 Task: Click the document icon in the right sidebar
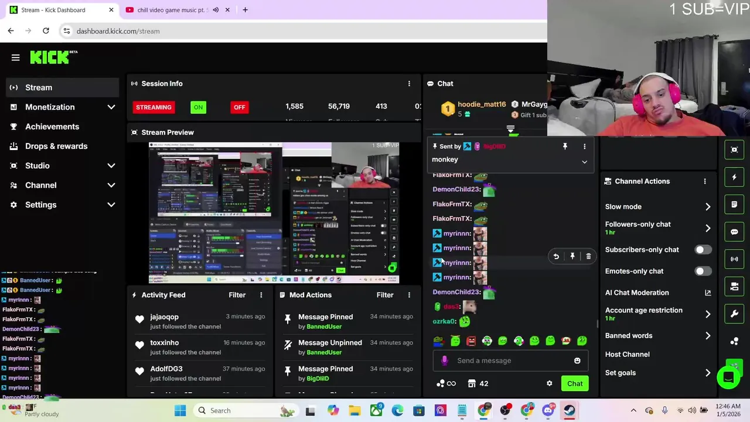(x=734, y=205)
